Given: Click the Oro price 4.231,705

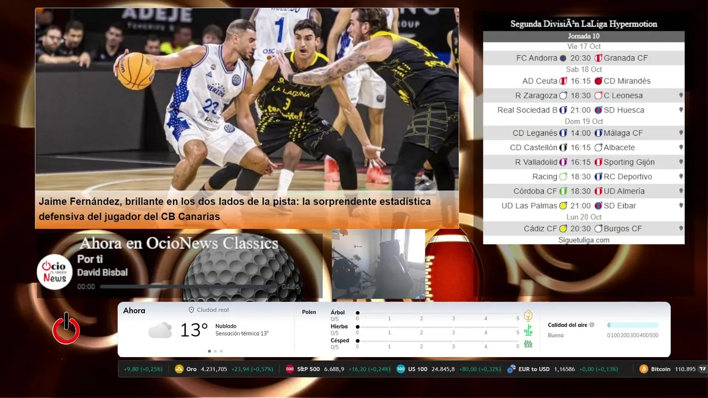Looking at the screenshot, I should tap(214, 369).
